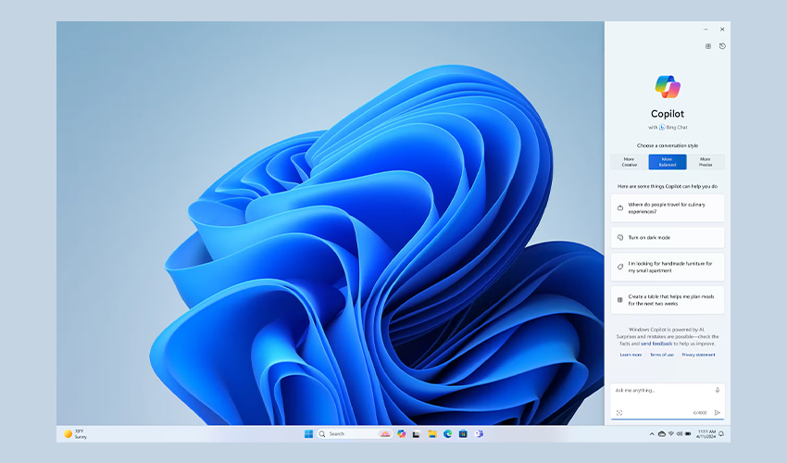
Task: Click 'Create a table' meal plan suggestion
Action: point(668,300)
